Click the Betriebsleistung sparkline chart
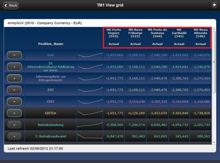Image resolution: width=220 pixels, height=163 pixels. point(90,125)
